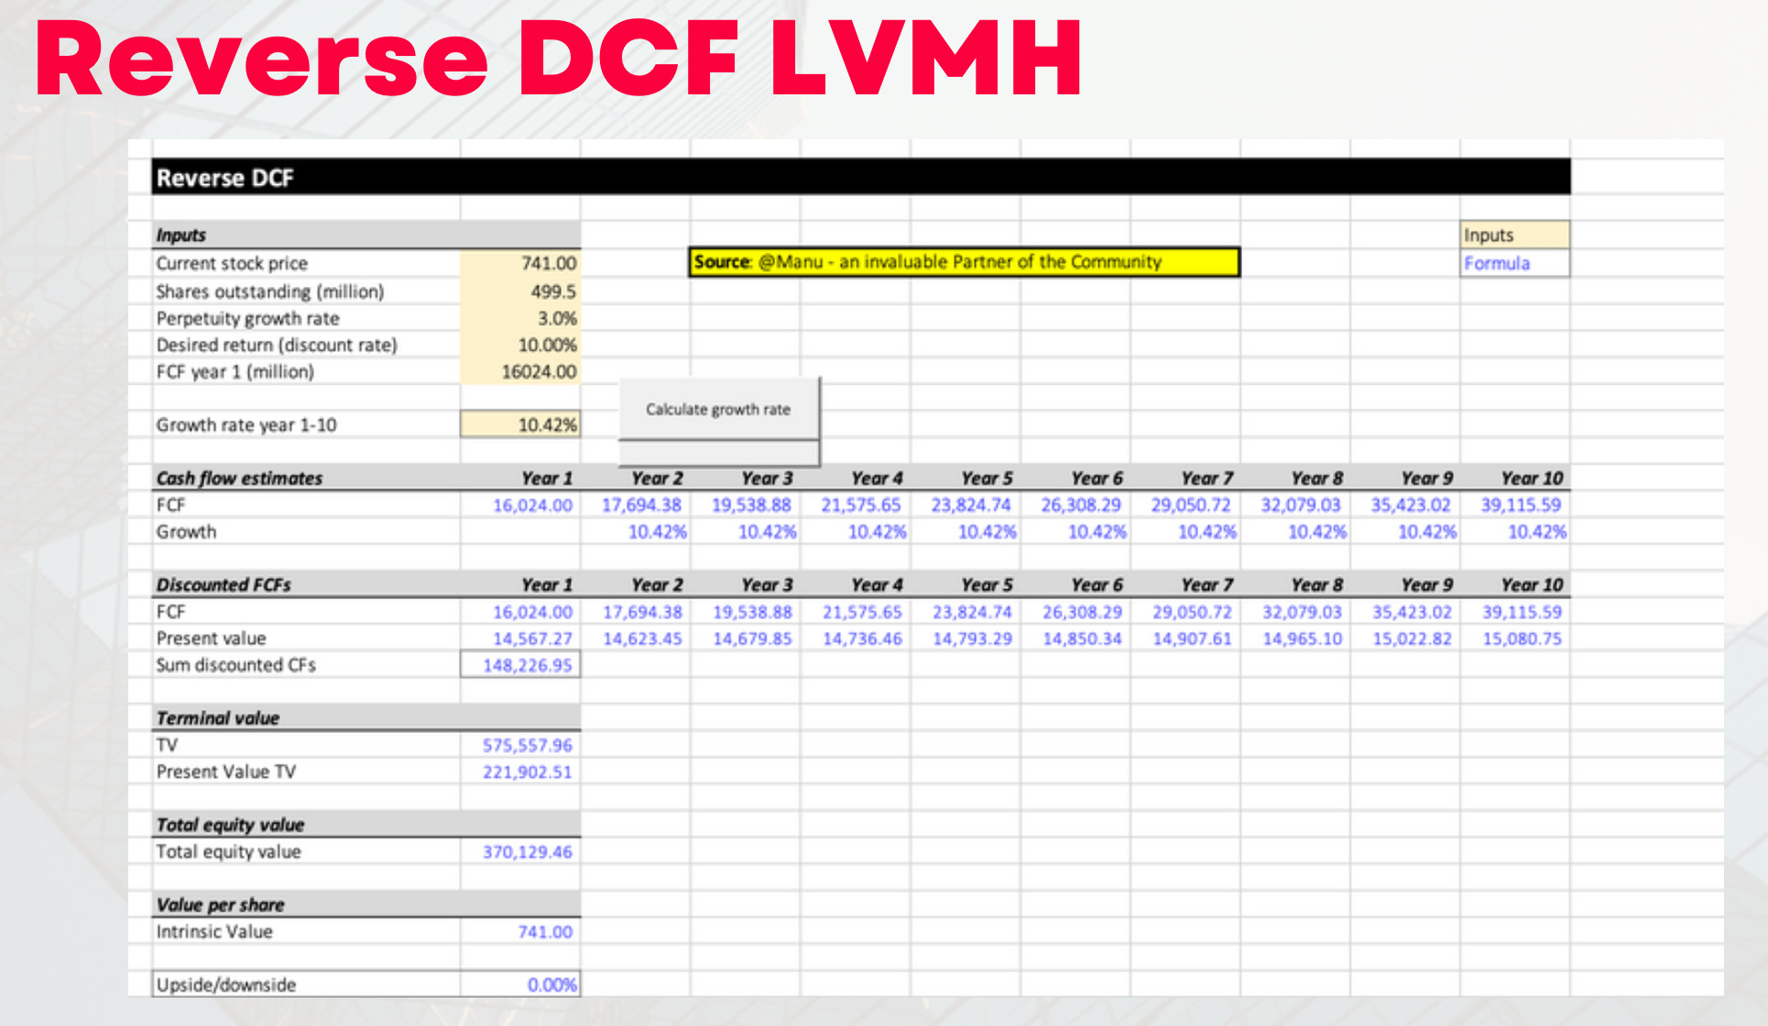Click the FCF year 1 value 16024.00
Image resolution: width=1768 pixels, height=1026 pixels.
pyautogui.click(x=520, y=371)
